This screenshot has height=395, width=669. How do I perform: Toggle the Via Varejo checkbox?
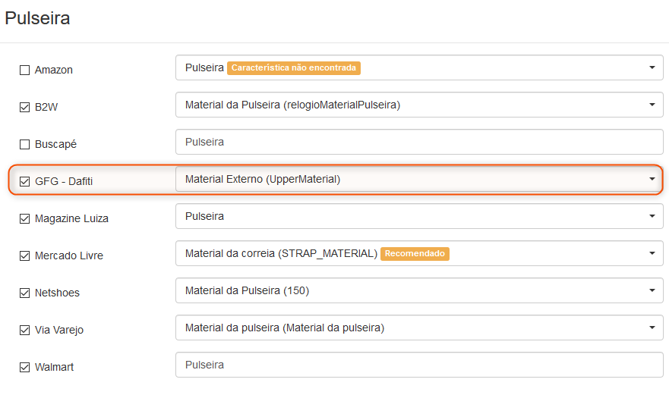[25, 330]
